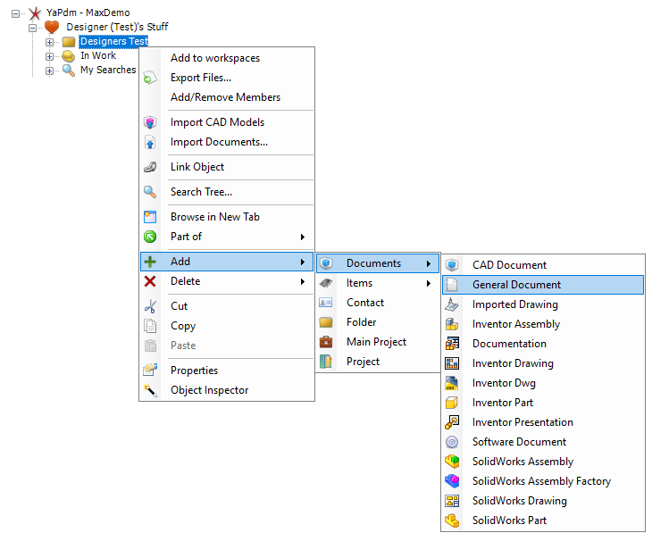Choose Inventor Drawing document type
This screenshot has height=533, width=652.
[x=513, y=363]
